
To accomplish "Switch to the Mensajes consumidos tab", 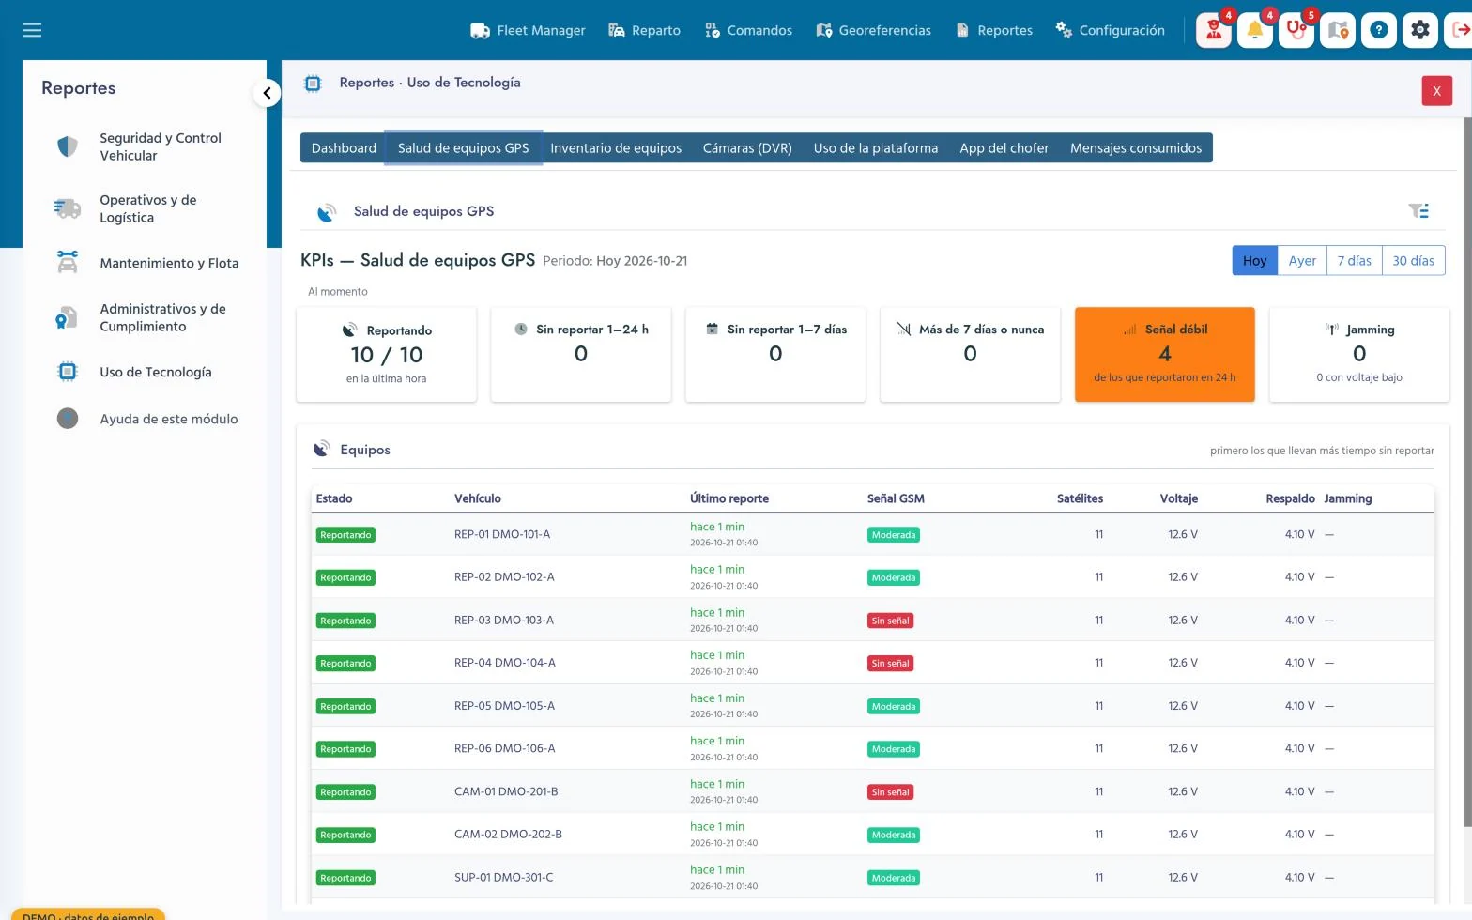I will pos(1136,148).
